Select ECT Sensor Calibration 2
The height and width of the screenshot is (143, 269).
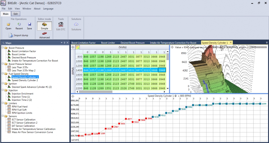pyautogui.click(x=24, y=123)
